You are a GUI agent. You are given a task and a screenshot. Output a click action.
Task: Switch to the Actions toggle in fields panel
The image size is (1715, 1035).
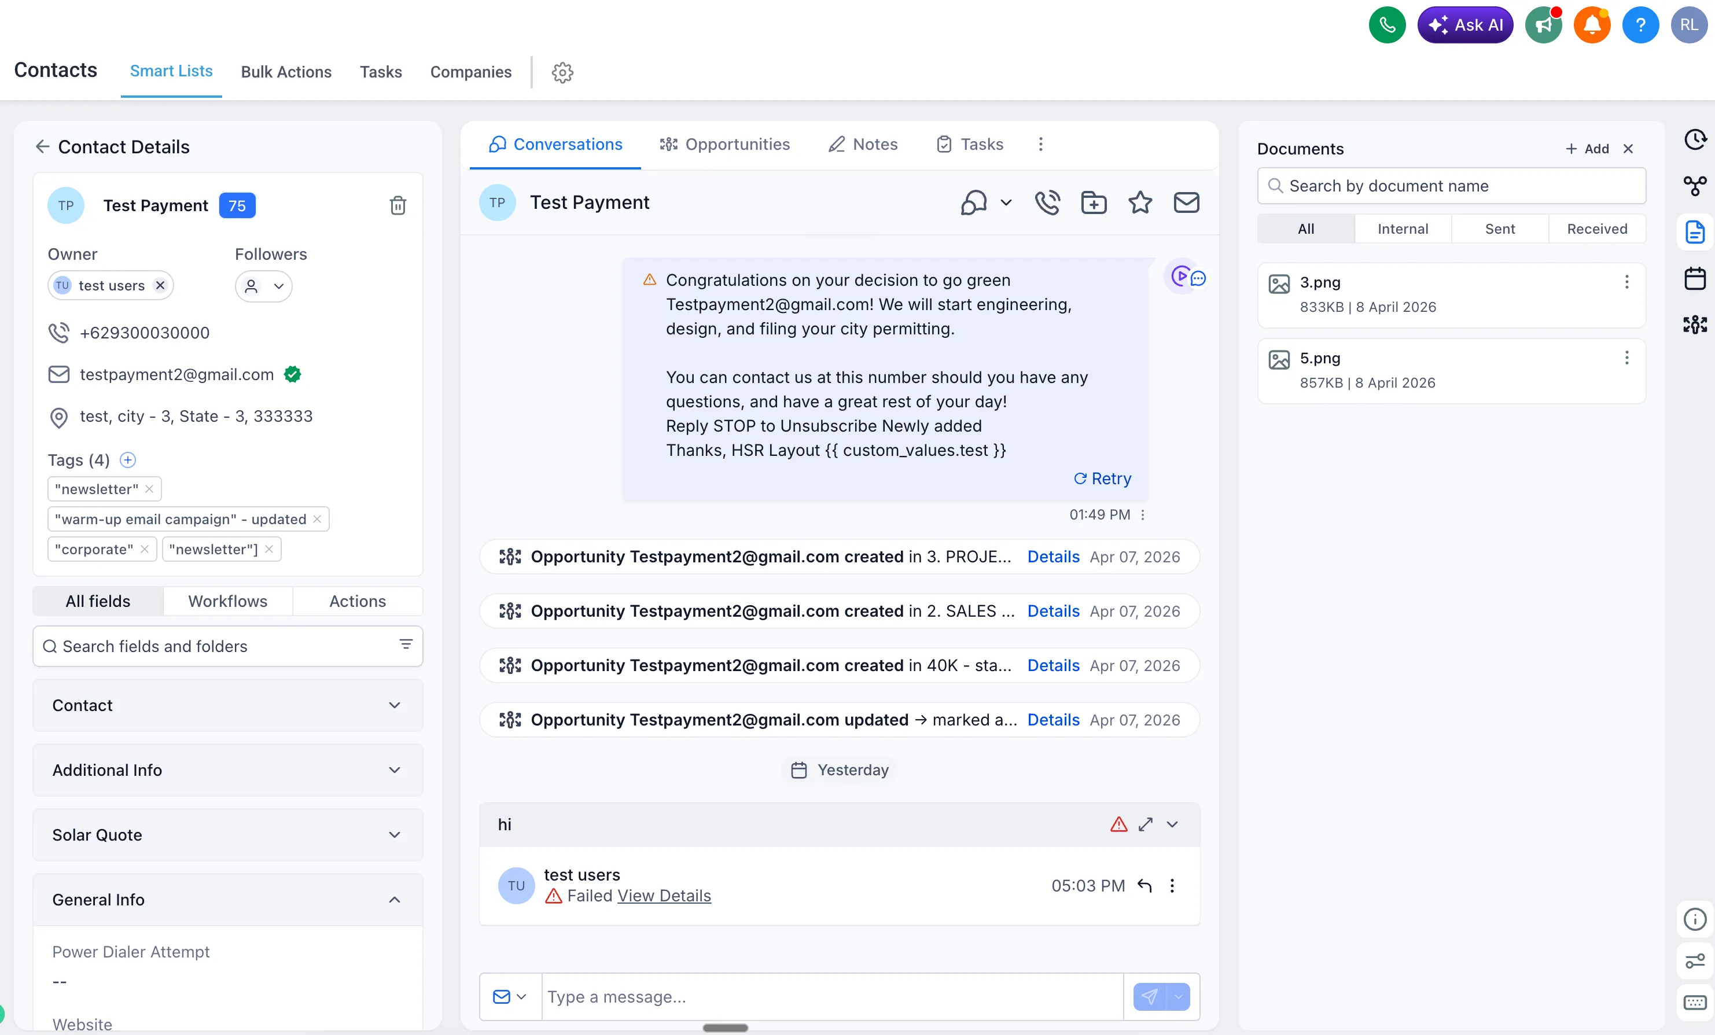(357, 601)
